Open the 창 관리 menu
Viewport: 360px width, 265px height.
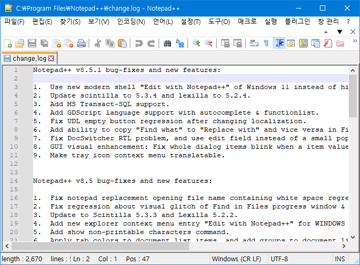(328, 22)
